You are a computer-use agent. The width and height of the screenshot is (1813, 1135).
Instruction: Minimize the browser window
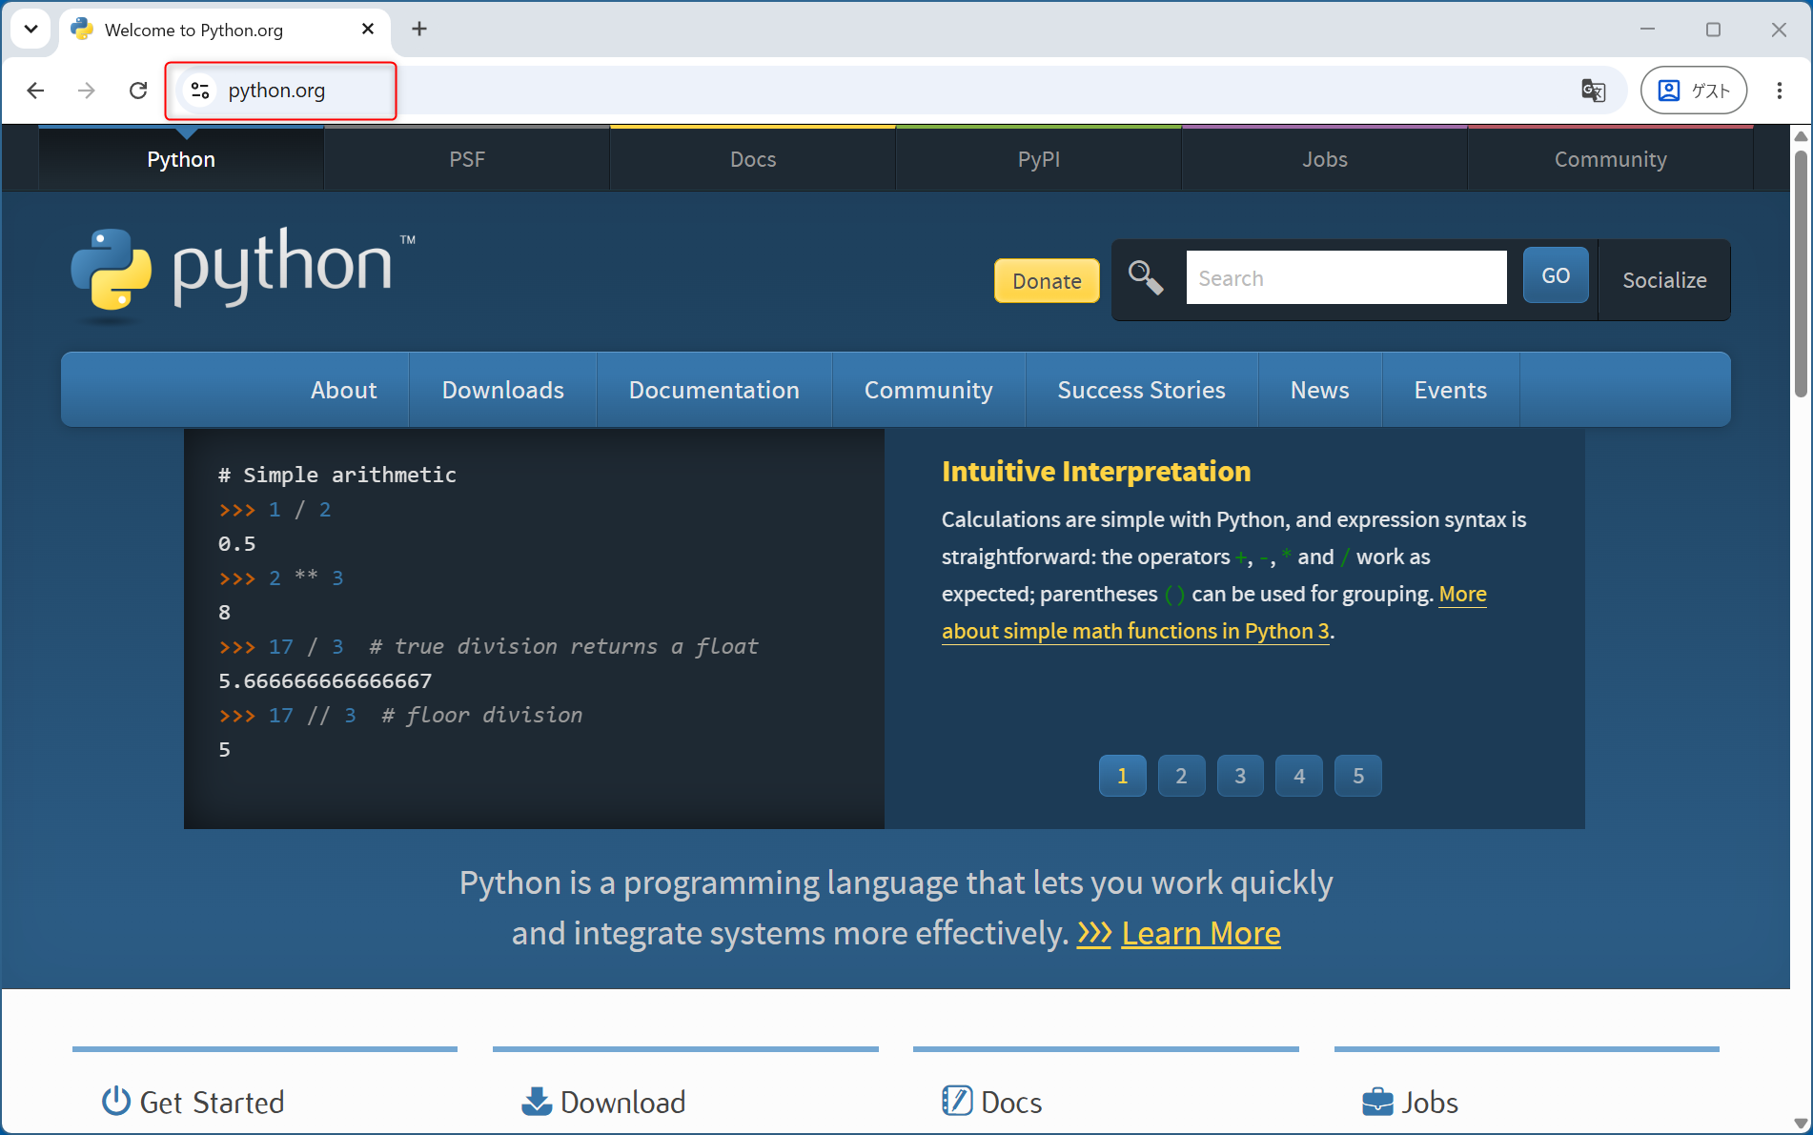(1647, 30)
